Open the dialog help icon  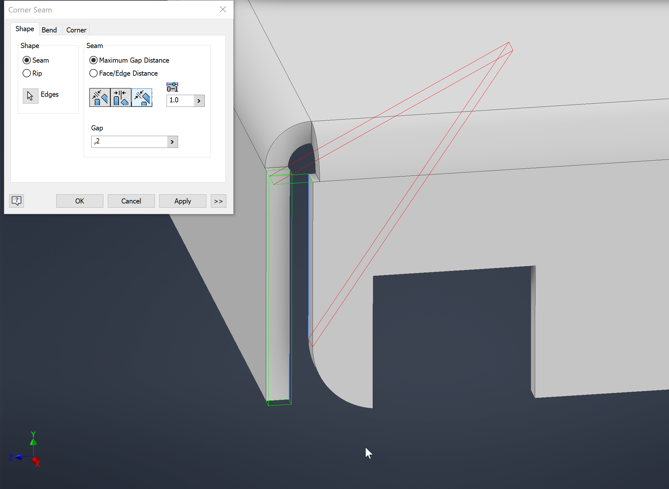tap(17, 201)
